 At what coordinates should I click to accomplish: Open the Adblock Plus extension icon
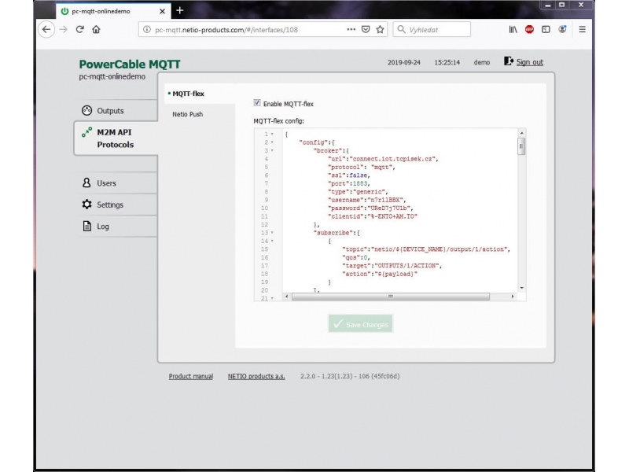[x=529, y=29]
